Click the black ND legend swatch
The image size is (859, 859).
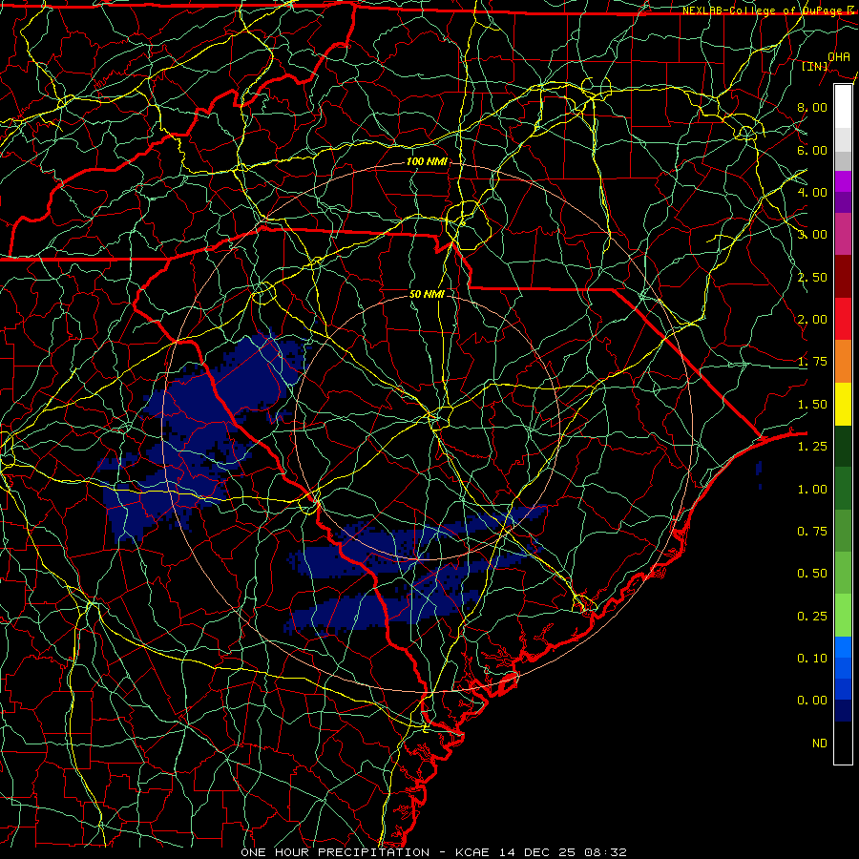coord(843,743)
